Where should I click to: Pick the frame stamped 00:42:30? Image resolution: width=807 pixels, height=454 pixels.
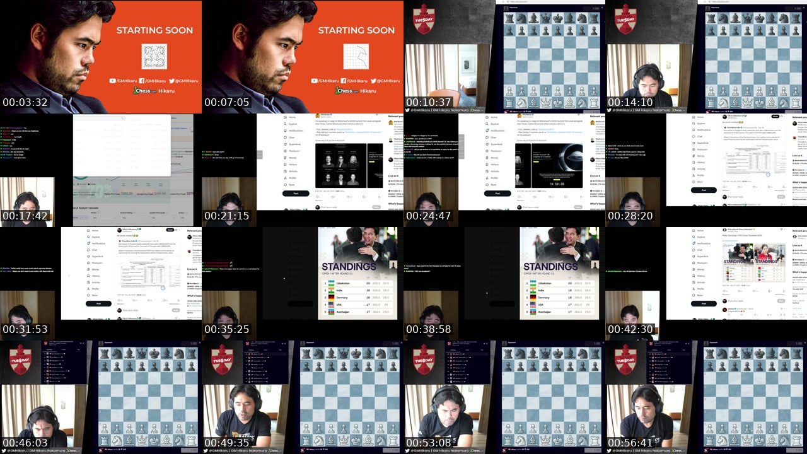point(706,284)
